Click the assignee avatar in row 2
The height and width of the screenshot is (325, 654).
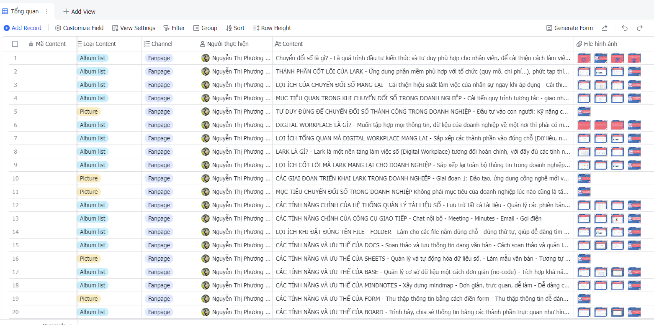tap(205, 71)
